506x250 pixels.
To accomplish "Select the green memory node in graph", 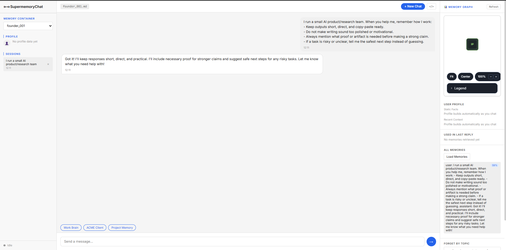I will (472, 44).
